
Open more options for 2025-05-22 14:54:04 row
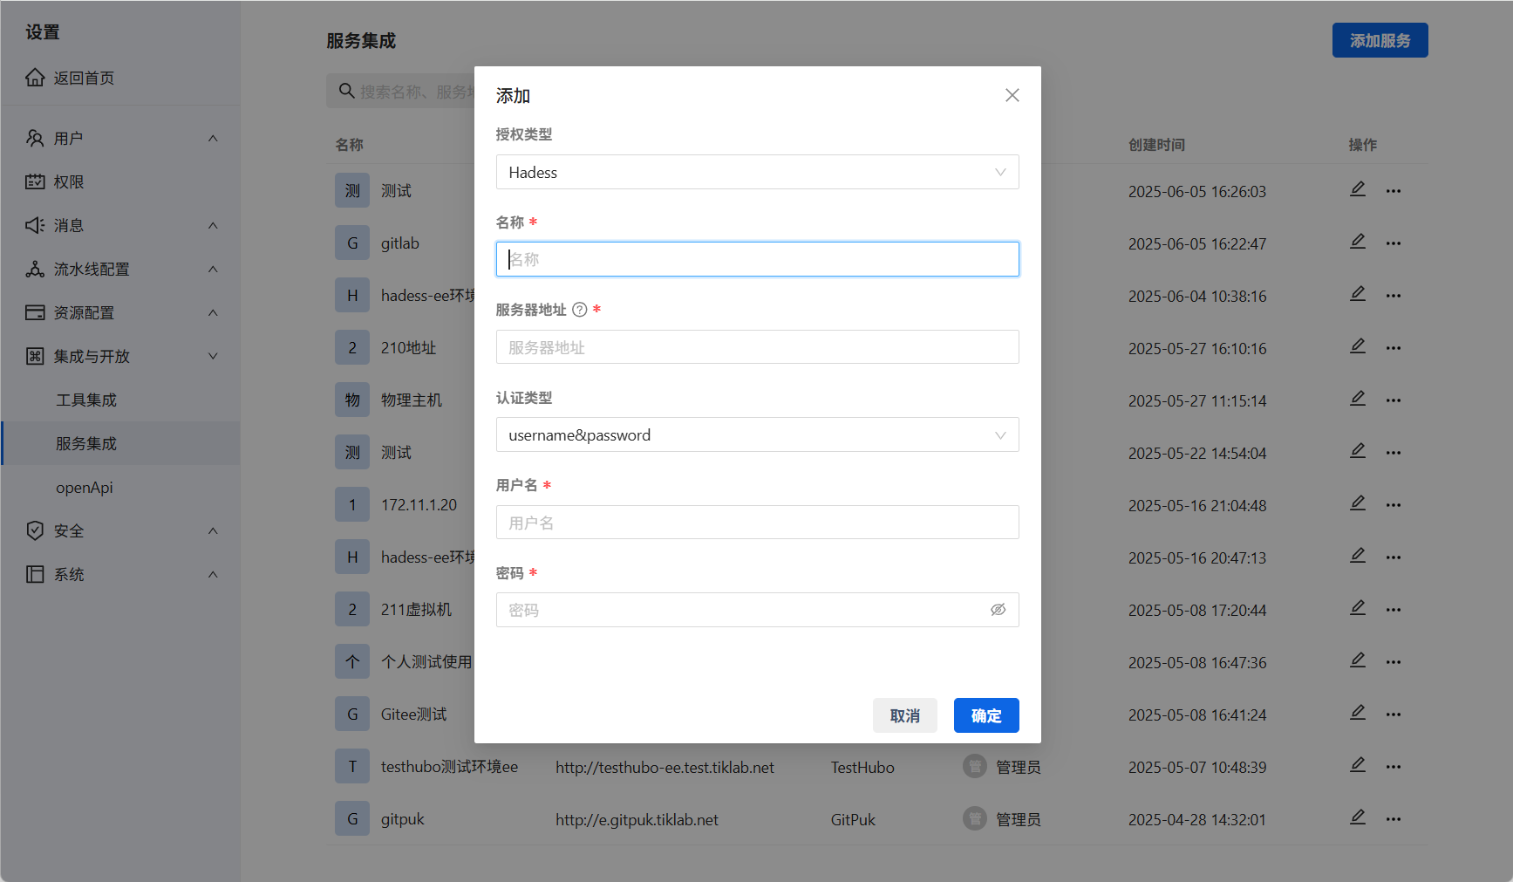click(1394, 453)
